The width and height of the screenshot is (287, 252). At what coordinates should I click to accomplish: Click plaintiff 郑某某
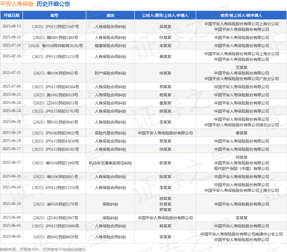[165, 87]
